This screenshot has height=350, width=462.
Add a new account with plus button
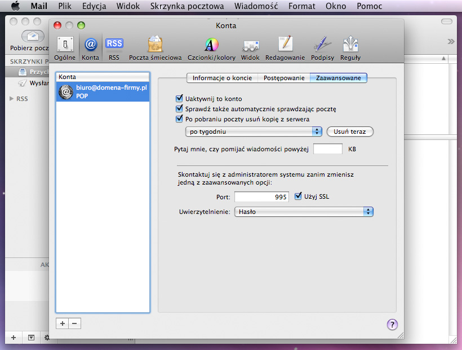click(62, 323)
